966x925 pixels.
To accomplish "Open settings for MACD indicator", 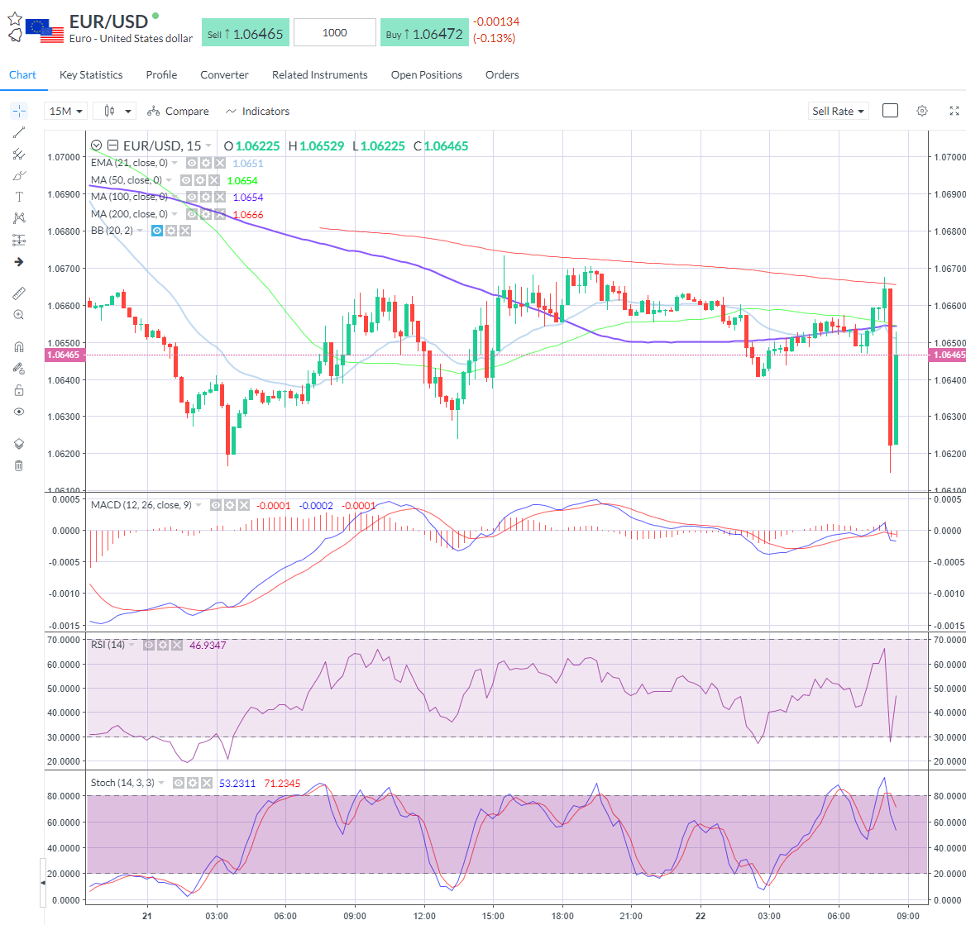I will tap(230, 505).
